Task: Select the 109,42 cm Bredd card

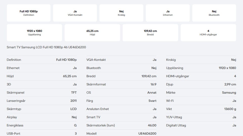Action: tap(150, 33)
